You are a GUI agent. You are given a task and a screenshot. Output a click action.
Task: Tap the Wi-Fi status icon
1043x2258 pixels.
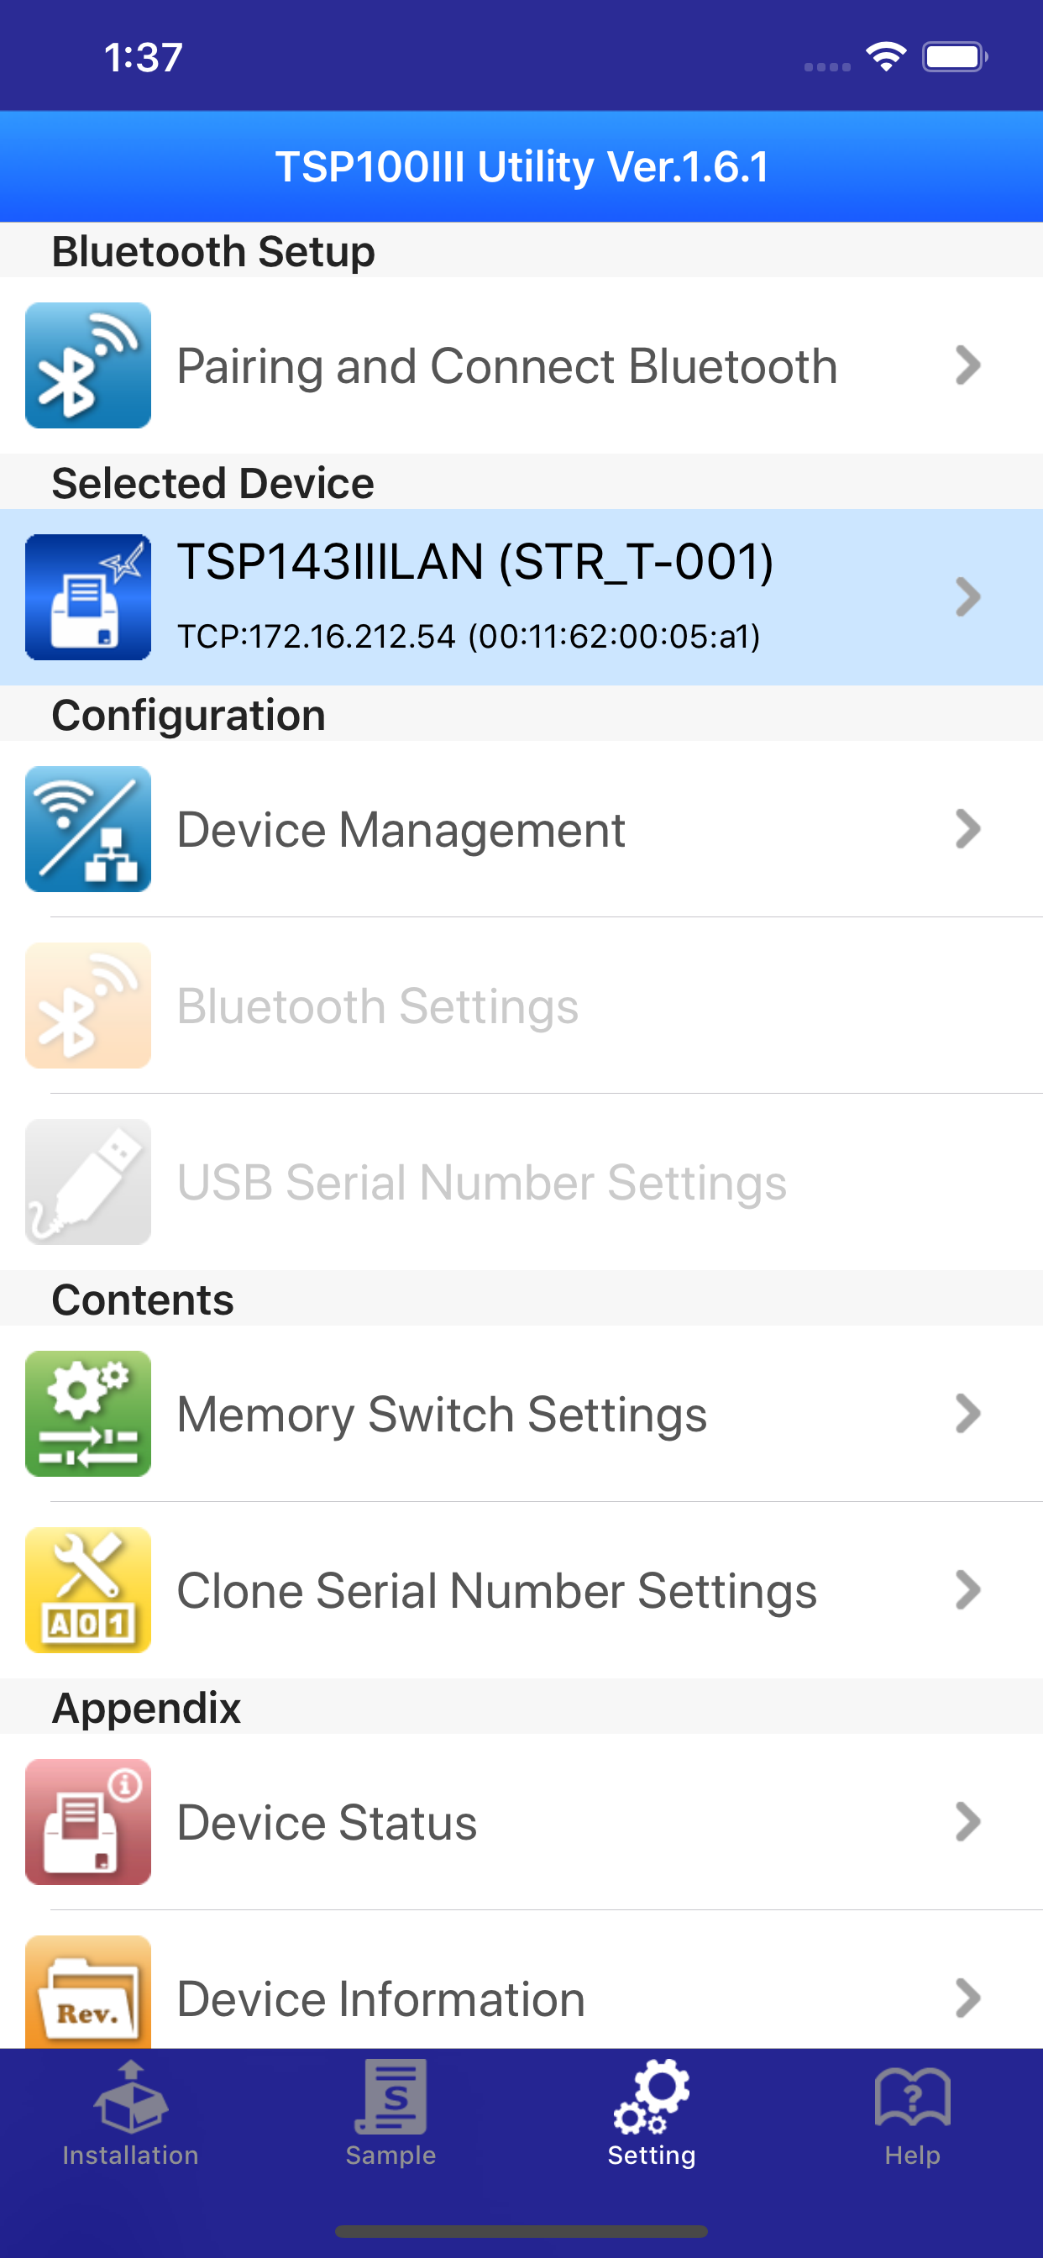pos(886,55)
